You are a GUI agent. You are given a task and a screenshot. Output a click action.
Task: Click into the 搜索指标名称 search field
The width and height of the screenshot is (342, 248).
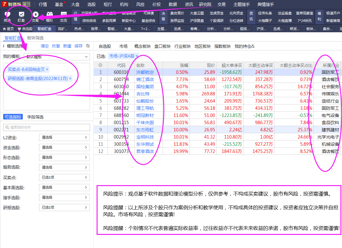(x=47, y=127)
